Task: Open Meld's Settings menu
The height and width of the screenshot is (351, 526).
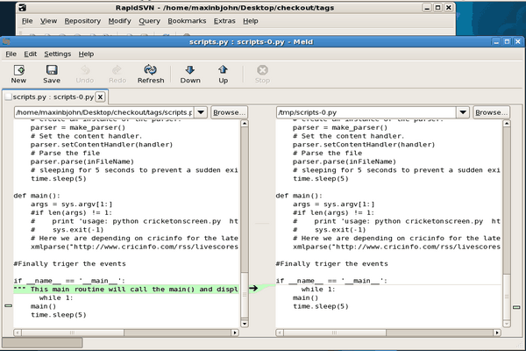Action: [57, 54]
